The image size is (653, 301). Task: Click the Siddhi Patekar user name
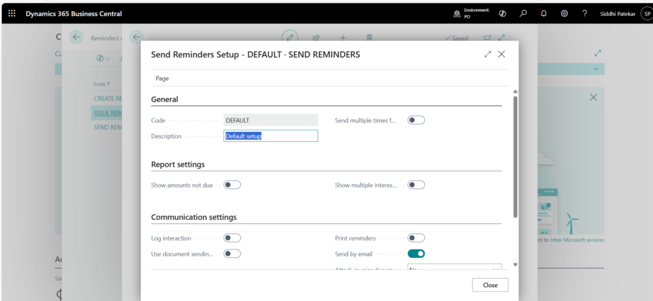pos(617,14)
